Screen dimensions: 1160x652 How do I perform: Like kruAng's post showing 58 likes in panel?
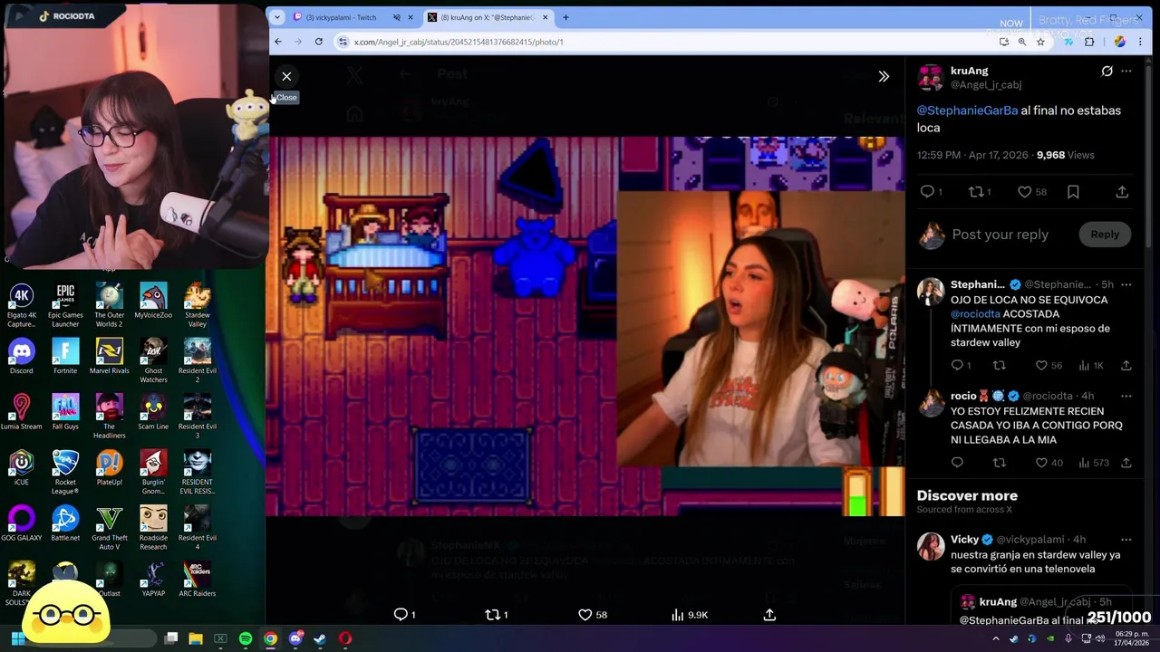click(x=1024, y=192)
